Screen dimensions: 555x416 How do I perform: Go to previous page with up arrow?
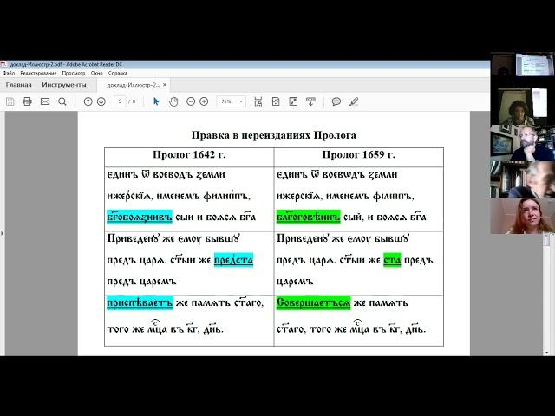[x=88, y=101]
